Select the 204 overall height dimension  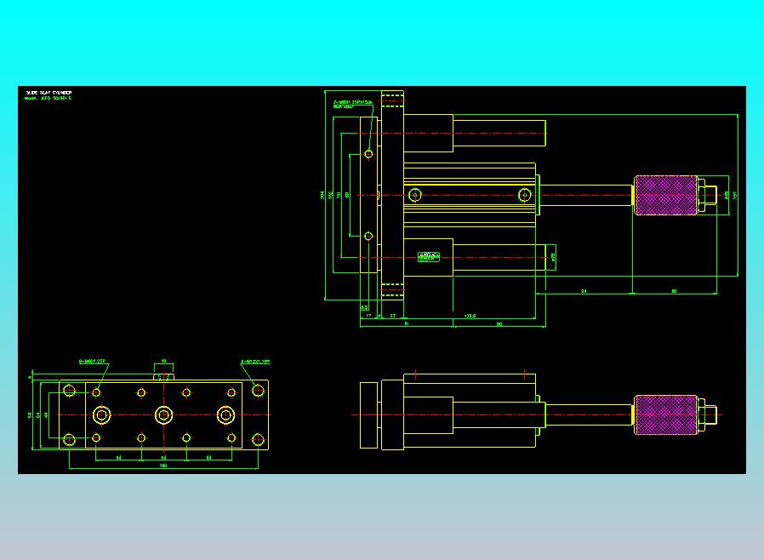(322, 195)
